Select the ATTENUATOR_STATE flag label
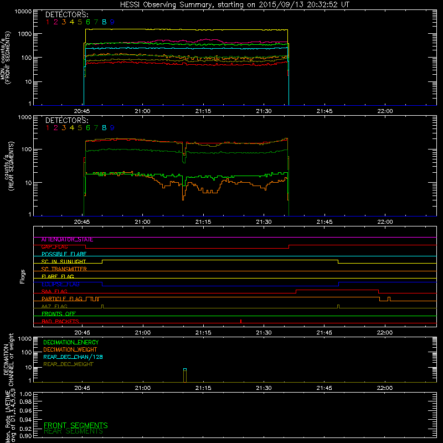443x443 pixels. (67, 240)
